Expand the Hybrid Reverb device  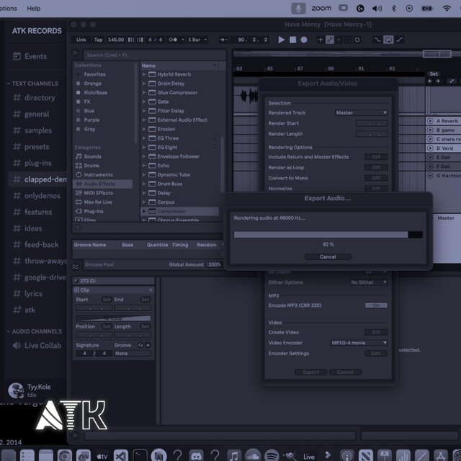(x=144, y=74)
